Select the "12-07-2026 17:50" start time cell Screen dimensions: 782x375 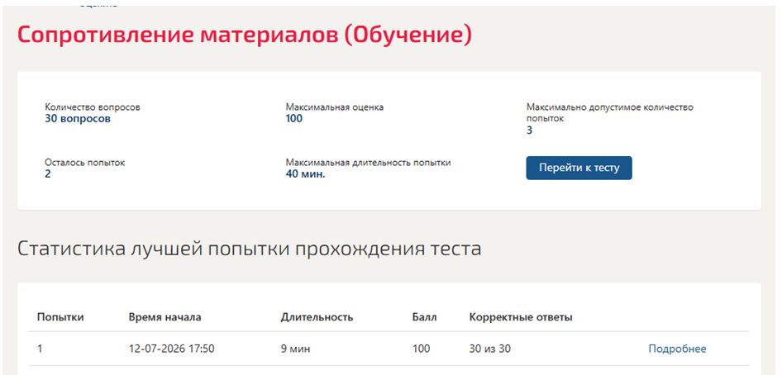click(172, 349)
